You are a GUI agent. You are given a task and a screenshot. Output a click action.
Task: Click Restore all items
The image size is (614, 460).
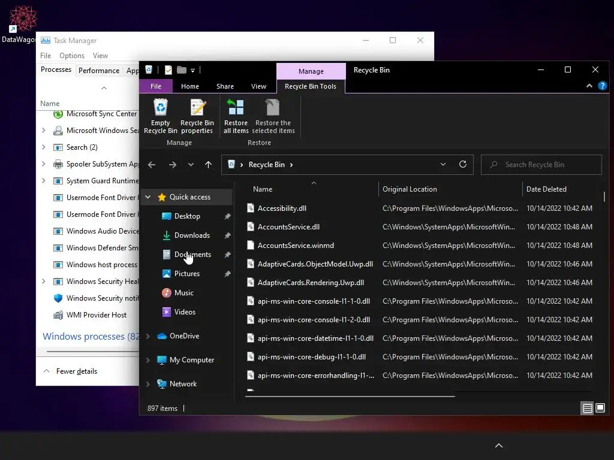tap(236, 116)
